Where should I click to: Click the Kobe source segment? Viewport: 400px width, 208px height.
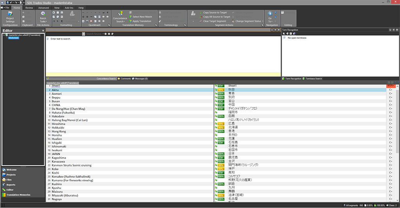click(55, 169)
